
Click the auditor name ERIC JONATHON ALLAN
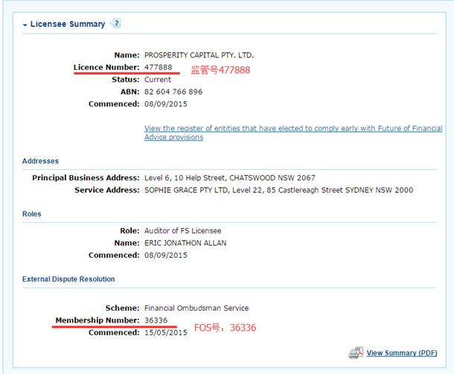(185, 243)
